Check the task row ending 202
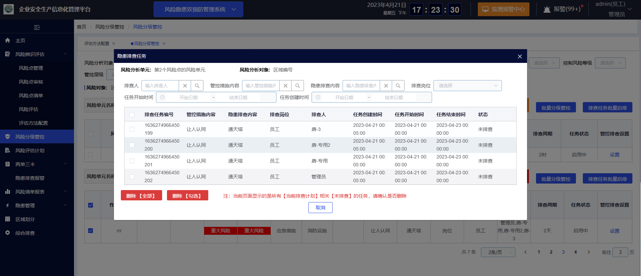This screenshot has height=276, width=641. [132, 177]
